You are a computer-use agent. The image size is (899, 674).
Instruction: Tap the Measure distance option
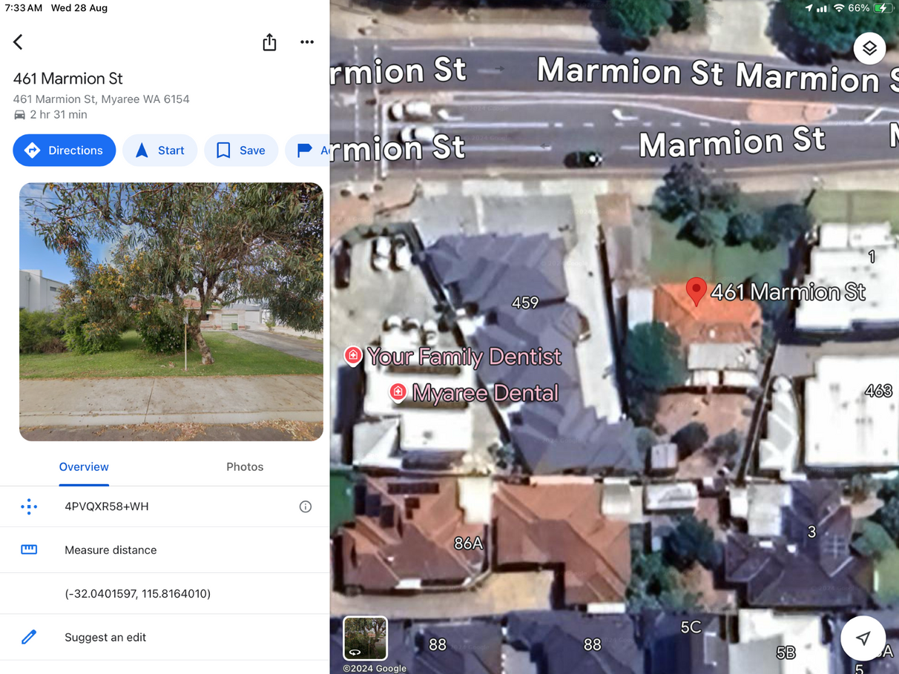[x=165, y=550]
